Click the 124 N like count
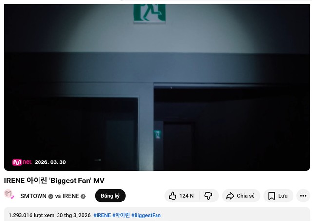 click(186, 196)
